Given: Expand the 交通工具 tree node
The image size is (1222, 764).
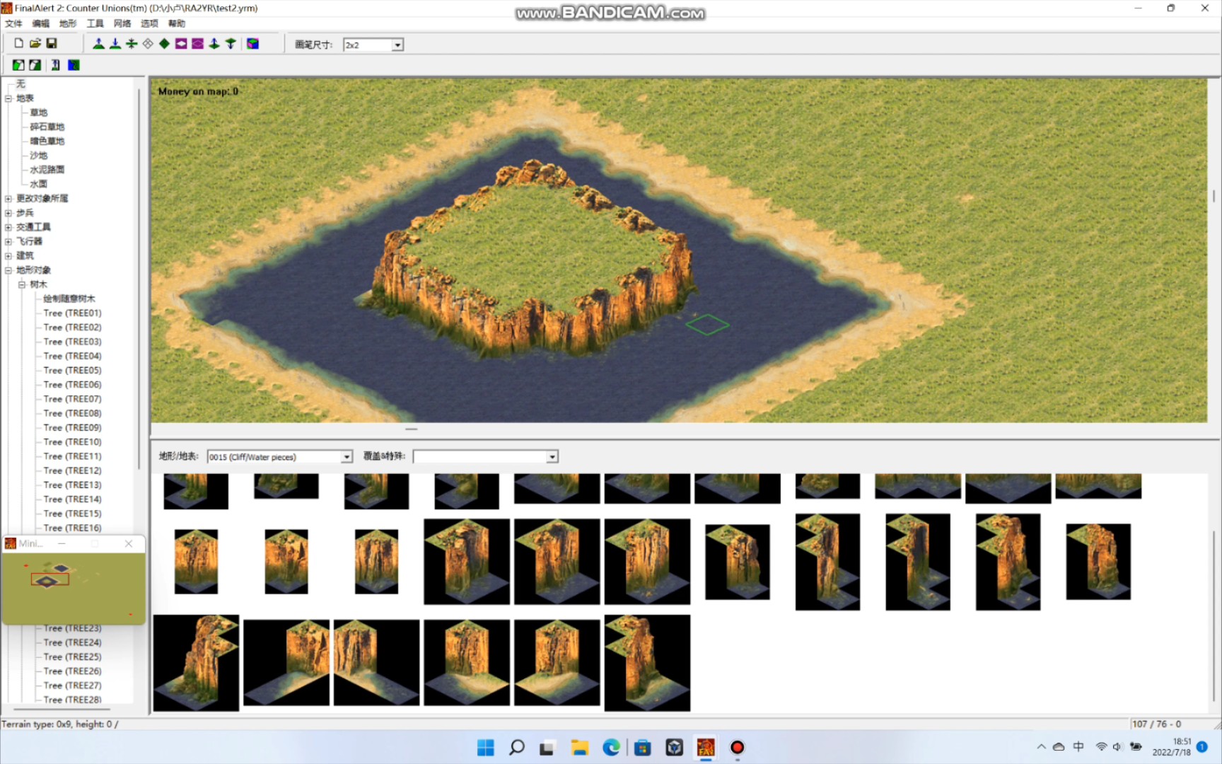Looking at the screenshot, I should pos(8,227).
